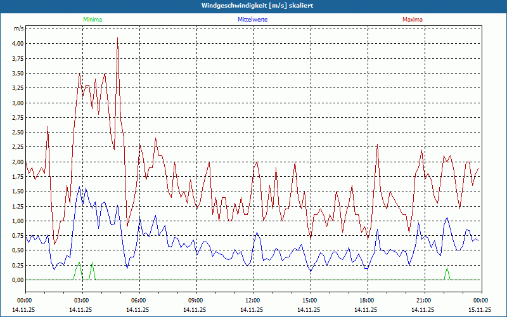Click the 4,00 y-axis value label
Viewport: 507px width, 317px height.
coord(17,44)
